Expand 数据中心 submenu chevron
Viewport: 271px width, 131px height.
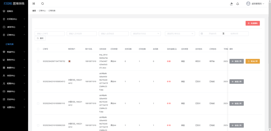click(24, 68)
